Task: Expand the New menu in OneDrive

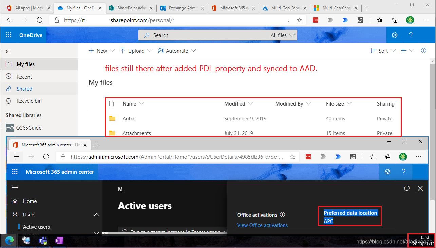Action: point(101,50)
